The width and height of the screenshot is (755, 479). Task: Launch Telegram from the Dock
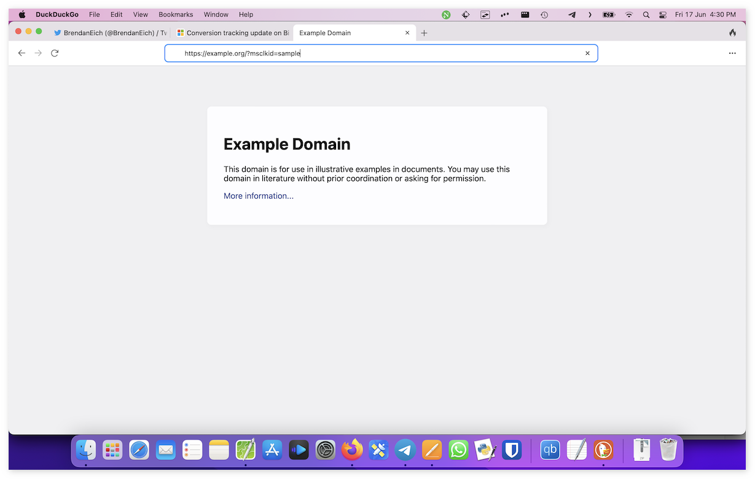[405, 450]
